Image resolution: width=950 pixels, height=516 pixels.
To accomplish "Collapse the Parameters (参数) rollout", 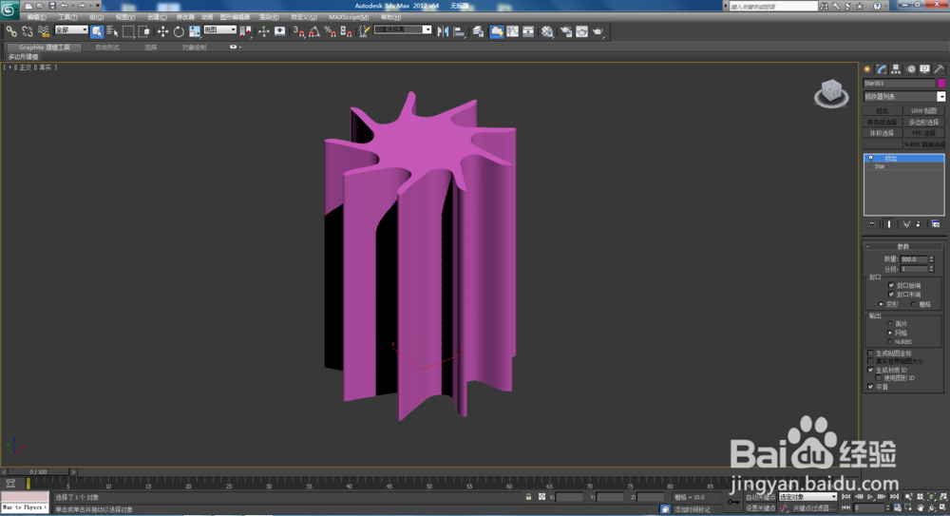I will click(x=902, y=246).
